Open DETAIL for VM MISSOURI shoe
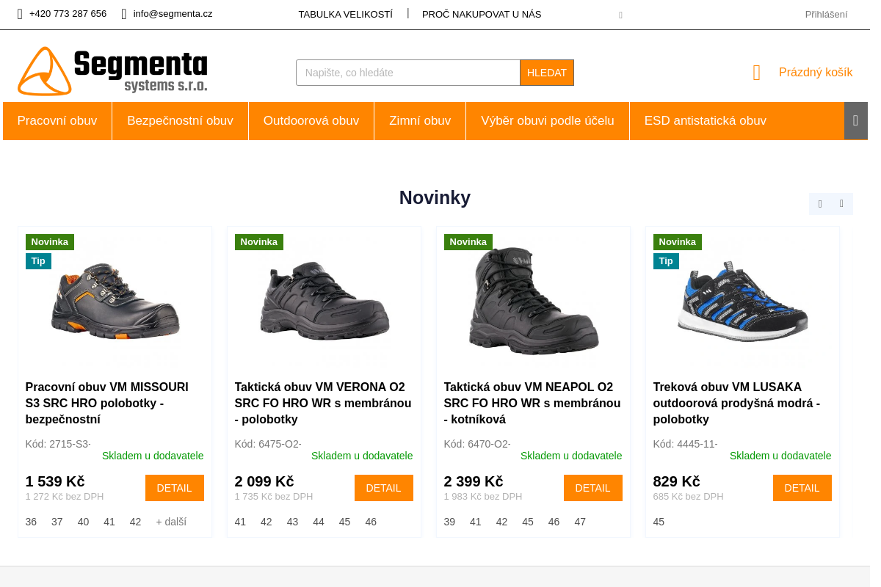The width and height of the screenshot is (881, 587). point(174,488)
